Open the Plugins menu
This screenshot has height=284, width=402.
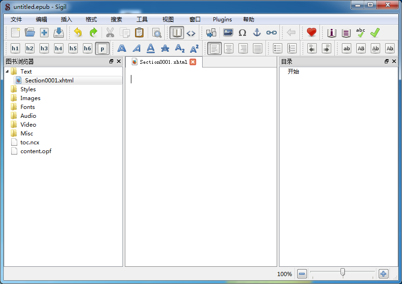[x=222, y=20]
